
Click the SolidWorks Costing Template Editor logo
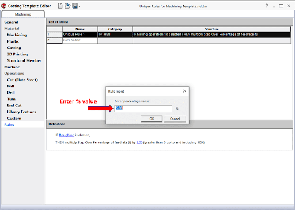(3, 6)
